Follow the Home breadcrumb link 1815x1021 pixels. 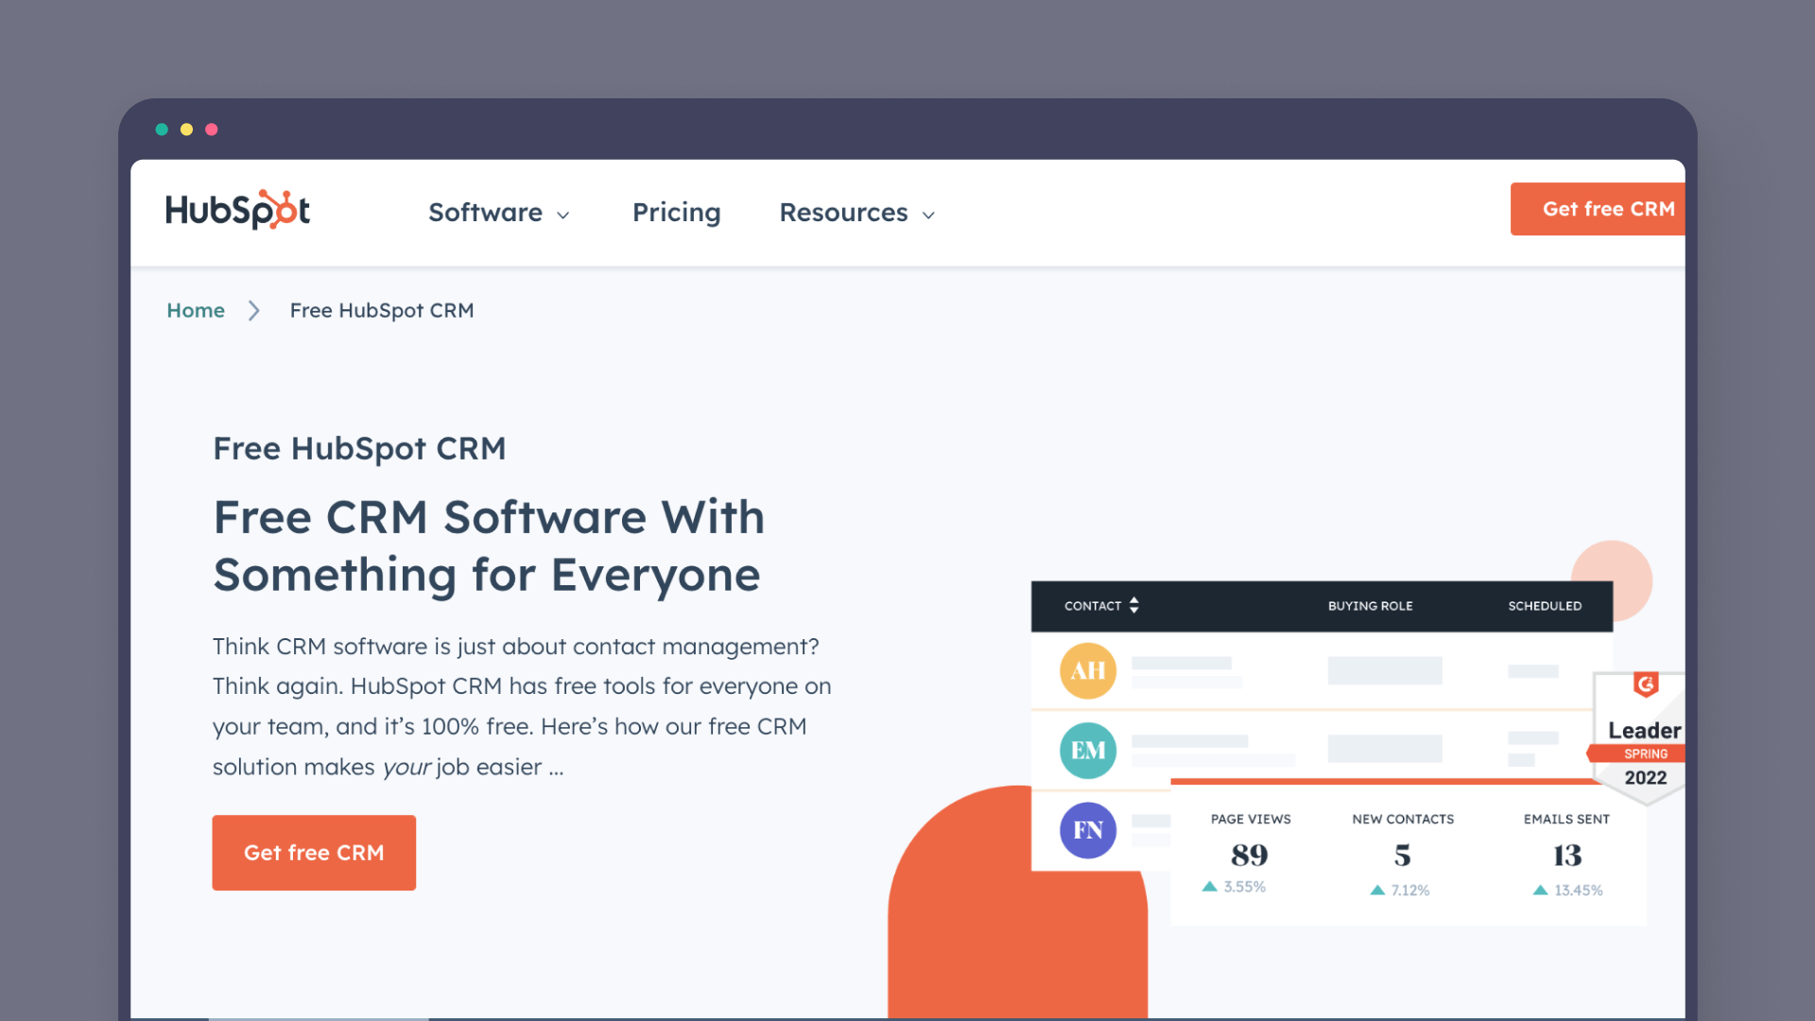196,310
